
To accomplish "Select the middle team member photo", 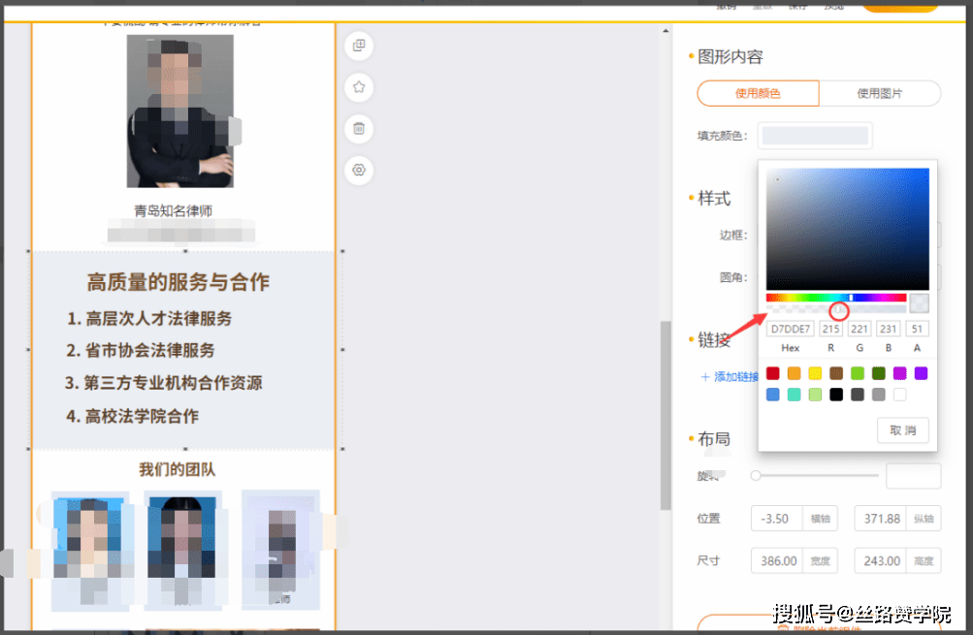I will [181, 551].
